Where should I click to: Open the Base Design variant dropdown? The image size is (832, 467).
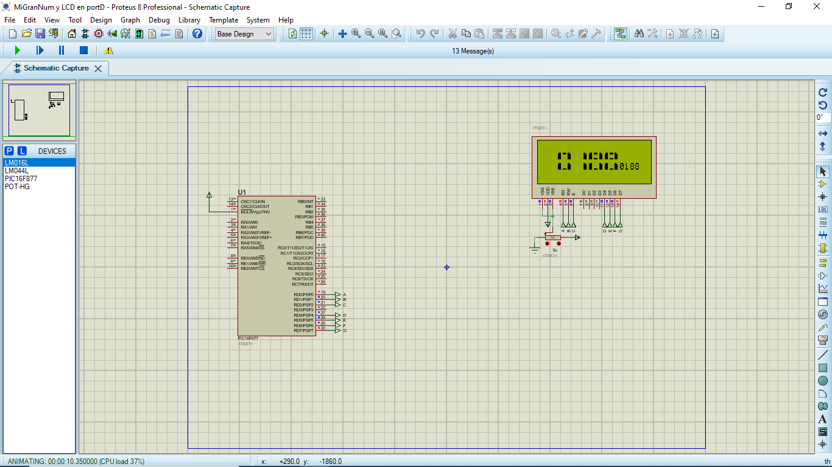point(245,34)
